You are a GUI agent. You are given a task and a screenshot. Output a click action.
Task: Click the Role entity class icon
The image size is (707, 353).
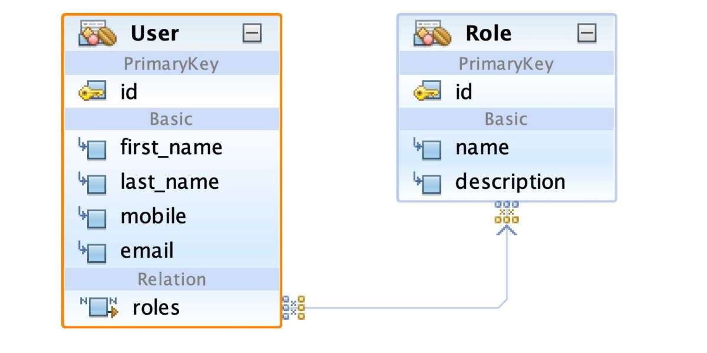[x=433, y=34]
